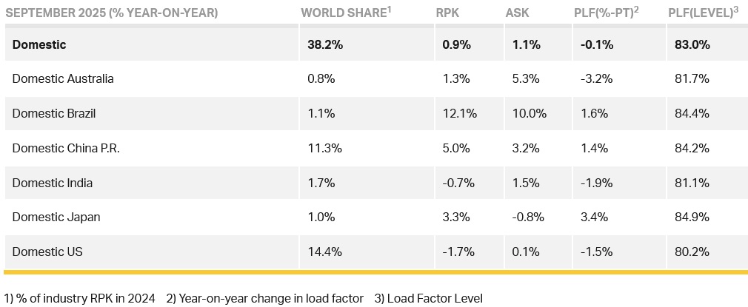Viewport: 748px width, 307px height.
Task: Click the Load Factor Level footnote
Action: [428, 298]
